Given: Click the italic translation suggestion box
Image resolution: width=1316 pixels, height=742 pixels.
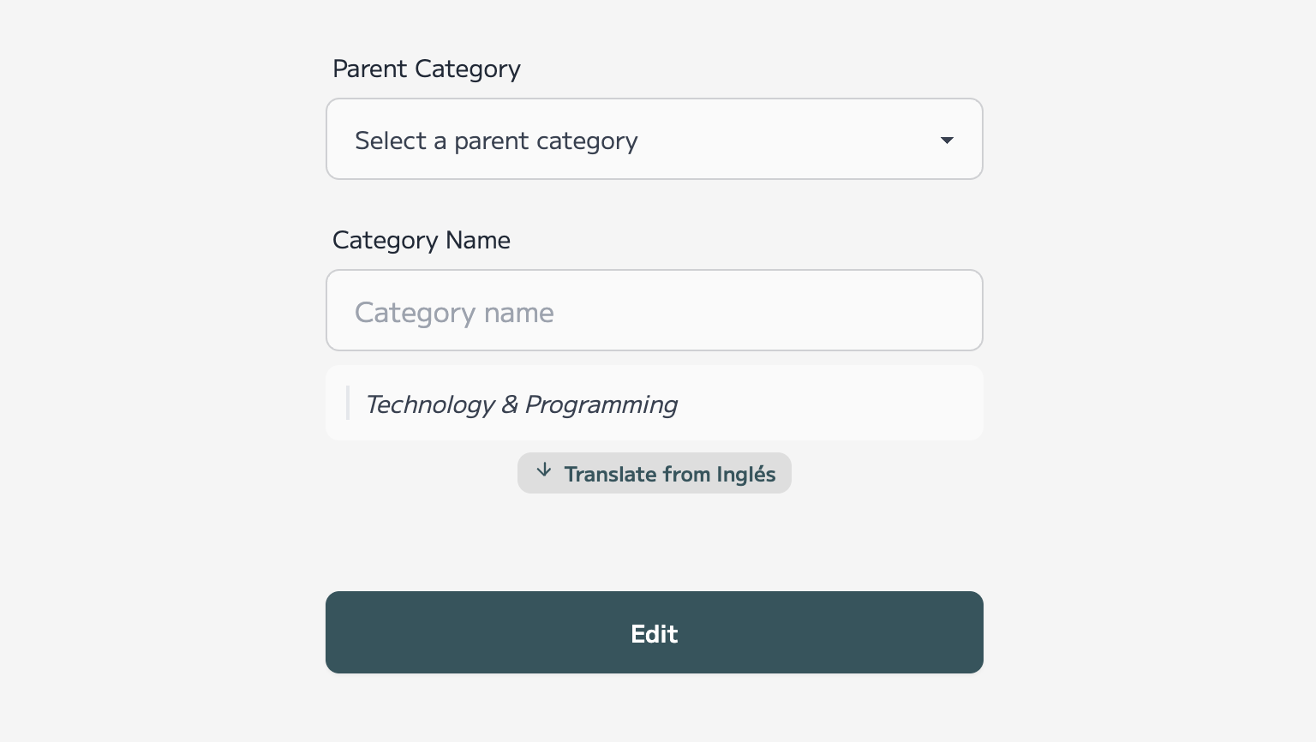Looking at the screenshot, I should [x=655, y=403].
